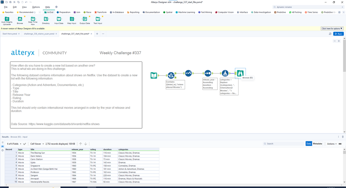Pick the Directory tool from the palette
Image resolution: width=346 pixels, height=188 pixels.
pyautogui.click(x=46, y=19)
